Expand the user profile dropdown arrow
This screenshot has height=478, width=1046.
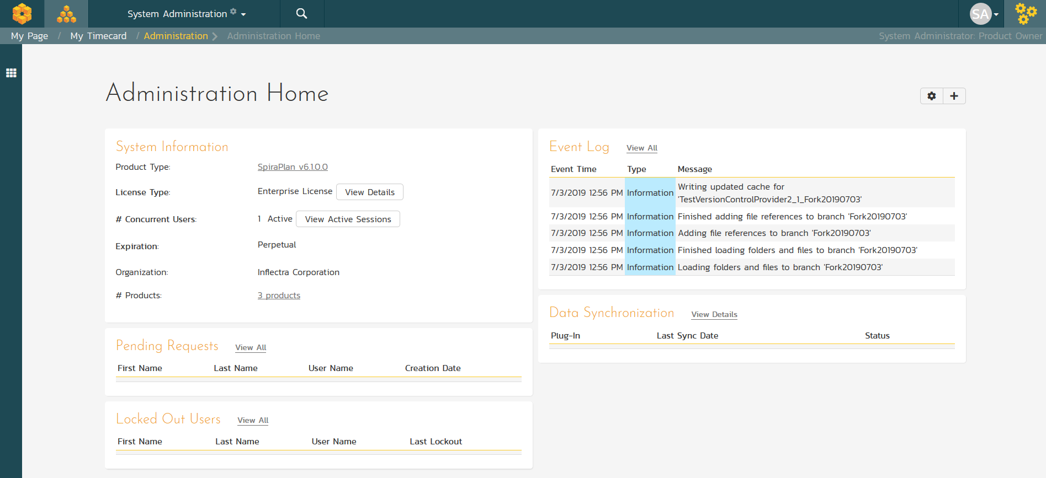click(996, 15)
